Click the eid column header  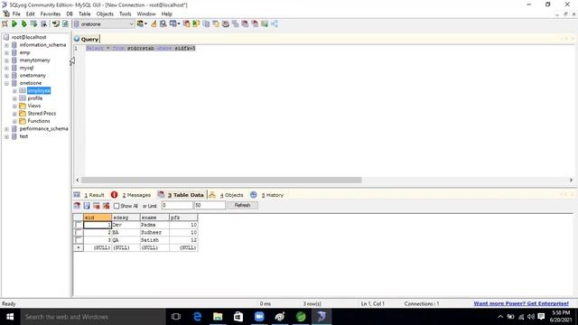98,218
